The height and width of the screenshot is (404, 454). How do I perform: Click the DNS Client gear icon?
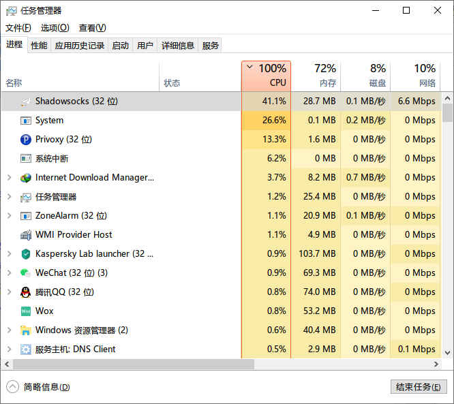[x=26, y=349]
